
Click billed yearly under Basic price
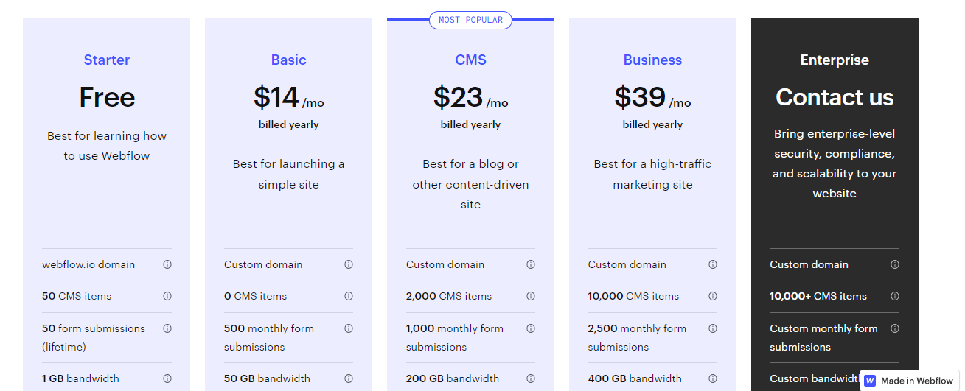coord(289,124)
